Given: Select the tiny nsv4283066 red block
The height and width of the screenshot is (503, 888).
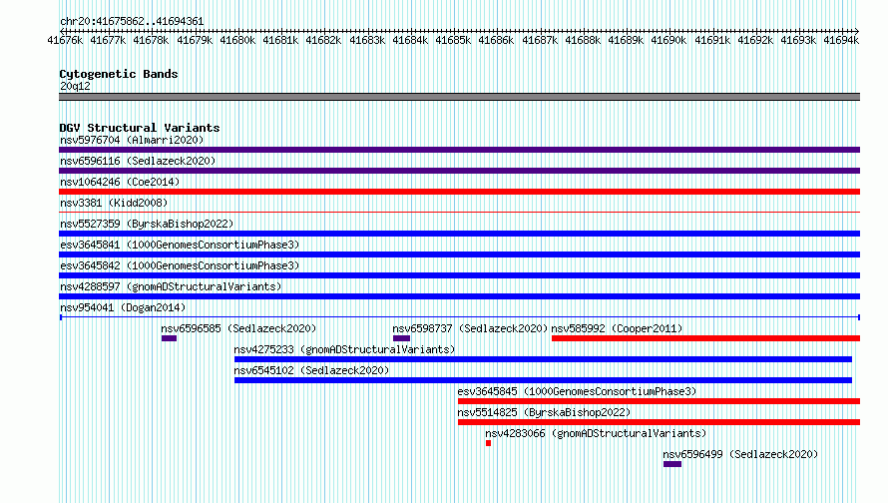Looking at the screenshot, I should point(488,443).
